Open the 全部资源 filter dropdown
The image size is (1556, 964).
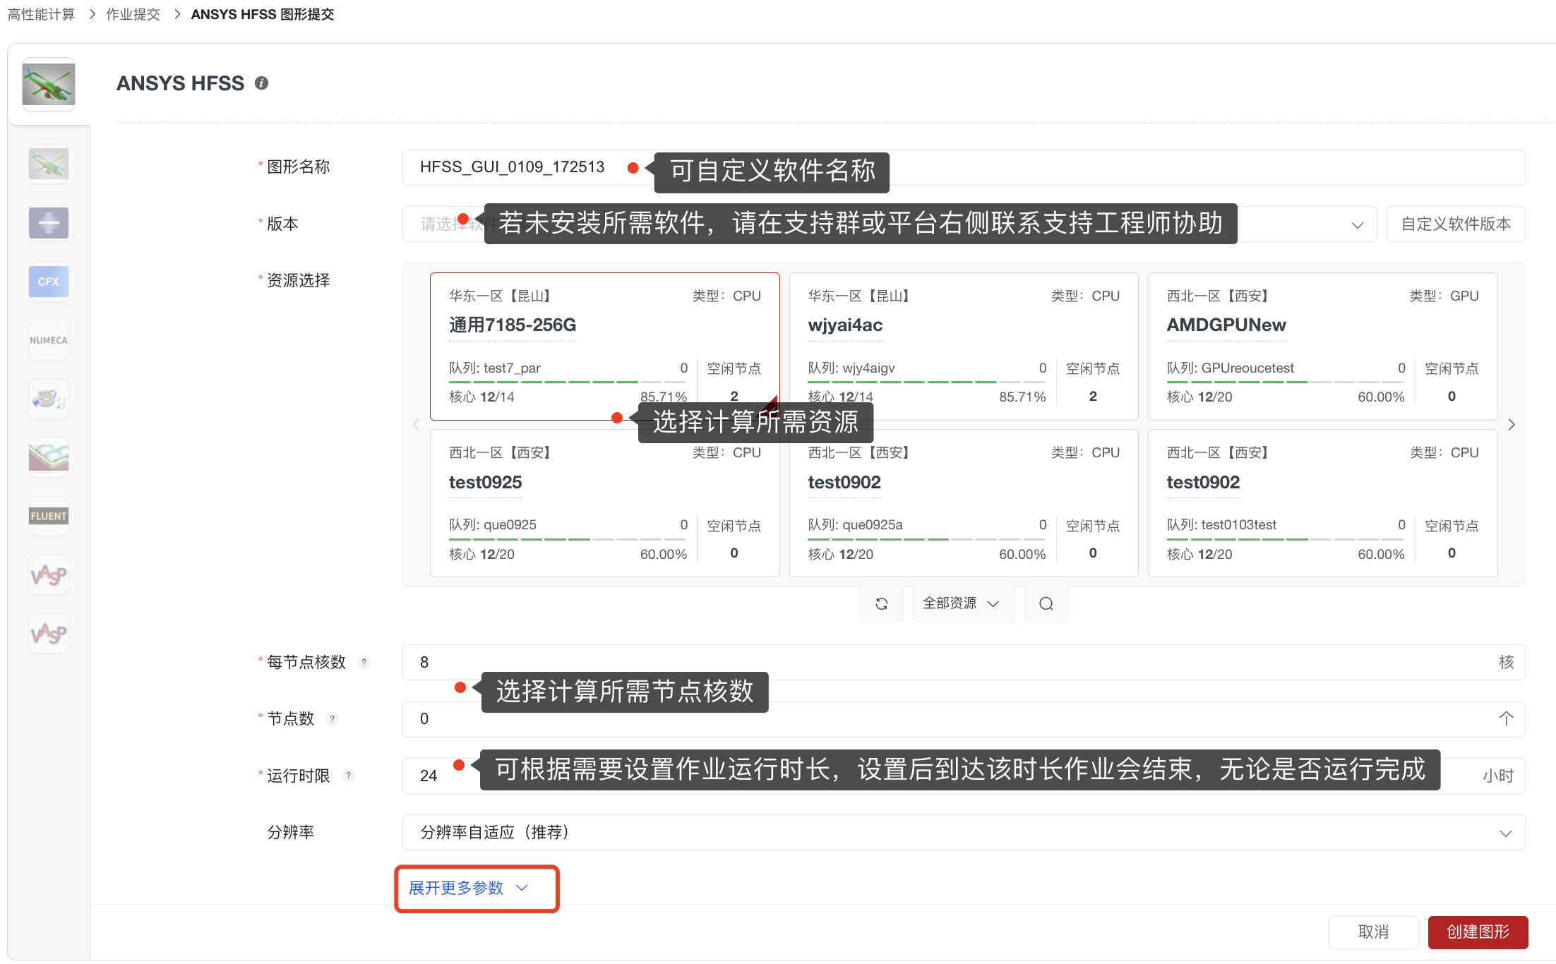962,604
